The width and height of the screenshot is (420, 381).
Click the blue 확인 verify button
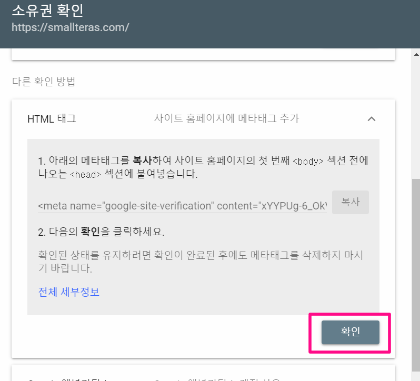click(351, 332)
